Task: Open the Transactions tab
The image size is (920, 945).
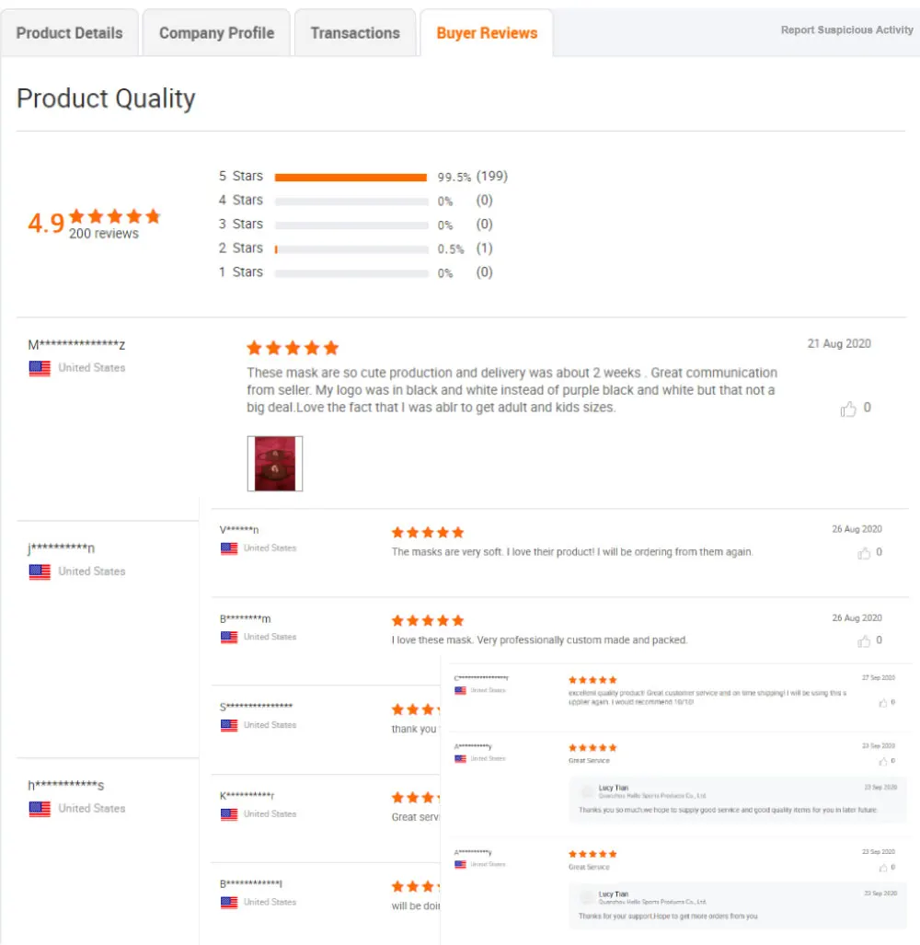Action: click(x=355, y=33)
